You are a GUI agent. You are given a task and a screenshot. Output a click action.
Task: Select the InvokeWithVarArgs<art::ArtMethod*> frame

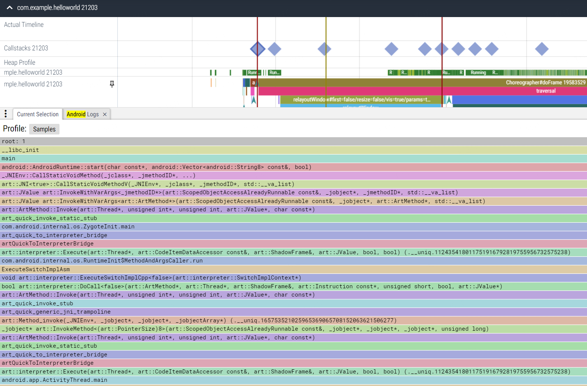tap(293, 201)
